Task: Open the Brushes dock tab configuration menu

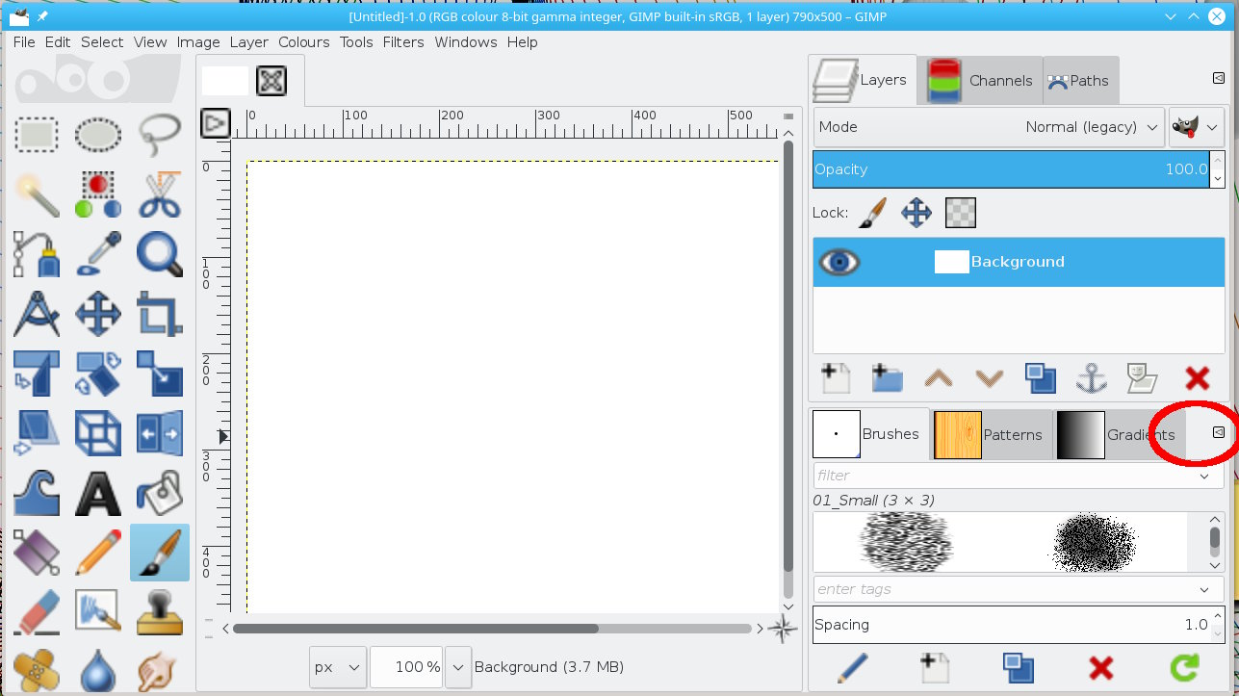Action: click(1218, 433)
